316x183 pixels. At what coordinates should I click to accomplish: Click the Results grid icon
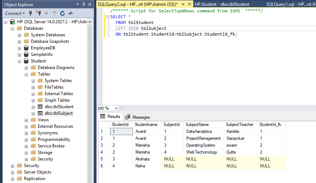(x=102, y=117)
